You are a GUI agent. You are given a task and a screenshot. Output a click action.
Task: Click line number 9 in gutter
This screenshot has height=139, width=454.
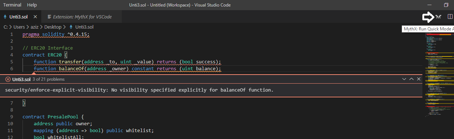point(12,117)
